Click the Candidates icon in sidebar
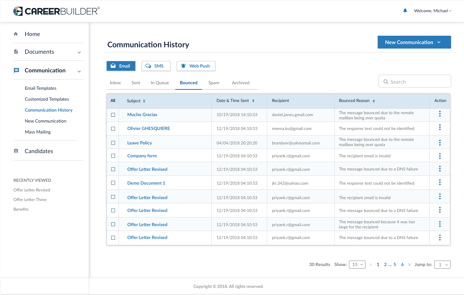Viewport: 464px width, 295px height. pos(16,151)
